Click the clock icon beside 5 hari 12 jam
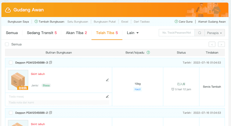 point(173,89)
